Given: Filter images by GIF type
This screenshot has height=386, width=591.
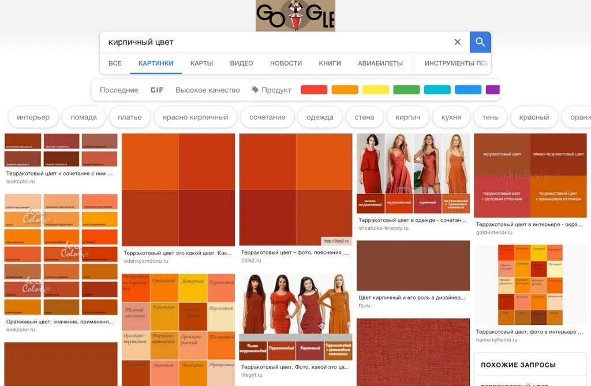Looking at the screenshot, I should 157,90.
